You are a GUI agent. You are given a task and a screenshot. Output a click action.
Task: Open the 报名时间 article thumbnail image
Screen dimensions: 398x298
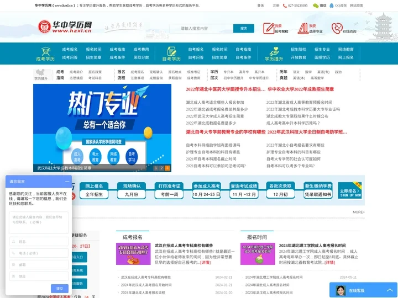[x=258, y=254]
